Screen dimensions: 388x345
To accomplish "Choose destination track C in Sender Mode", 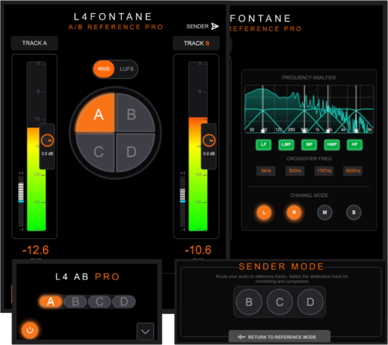I will (280, 302).
